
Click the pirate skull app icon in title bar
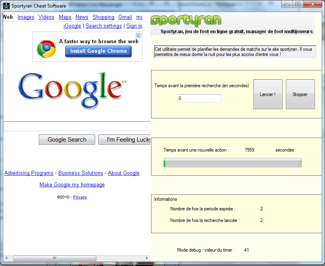pos(6,6)
